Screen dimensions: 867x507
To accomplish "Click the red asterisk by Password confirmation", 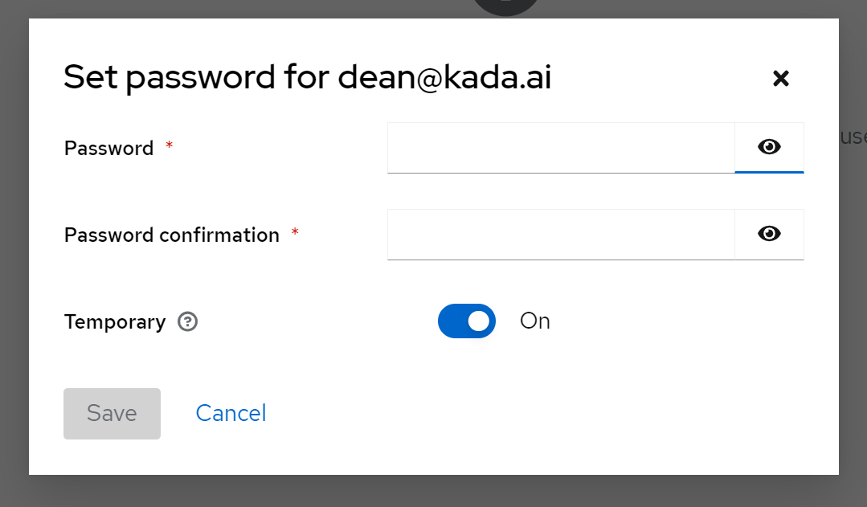I will (x=295, y=232).
